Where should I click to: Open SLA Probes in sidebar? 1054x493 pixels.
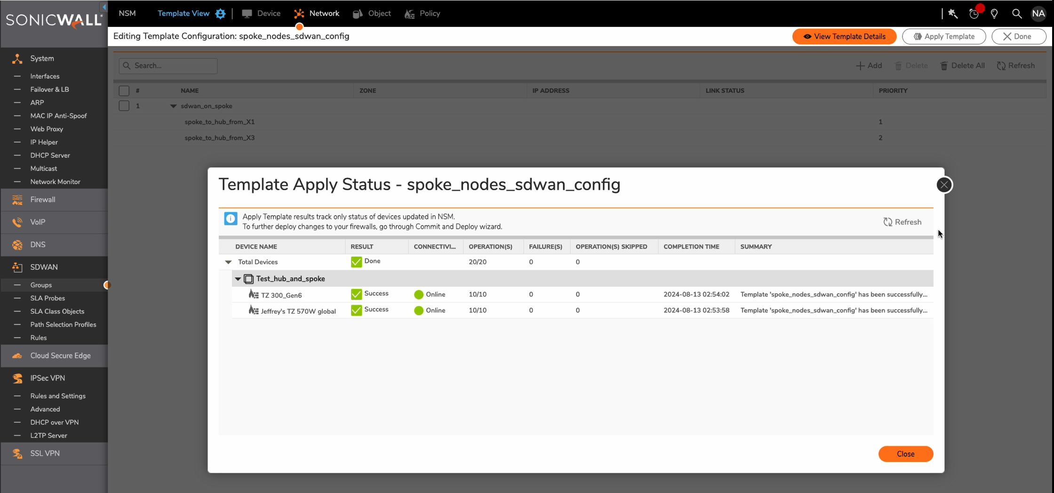(48, 298)
